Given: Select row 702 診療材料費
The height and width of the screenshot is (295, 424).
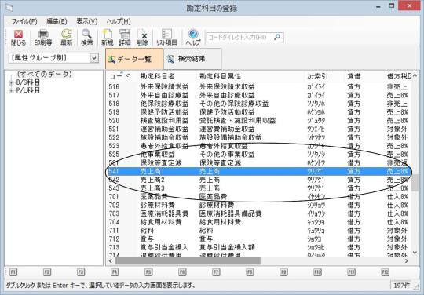Looking at the screenshot, I should click(258, 205).
